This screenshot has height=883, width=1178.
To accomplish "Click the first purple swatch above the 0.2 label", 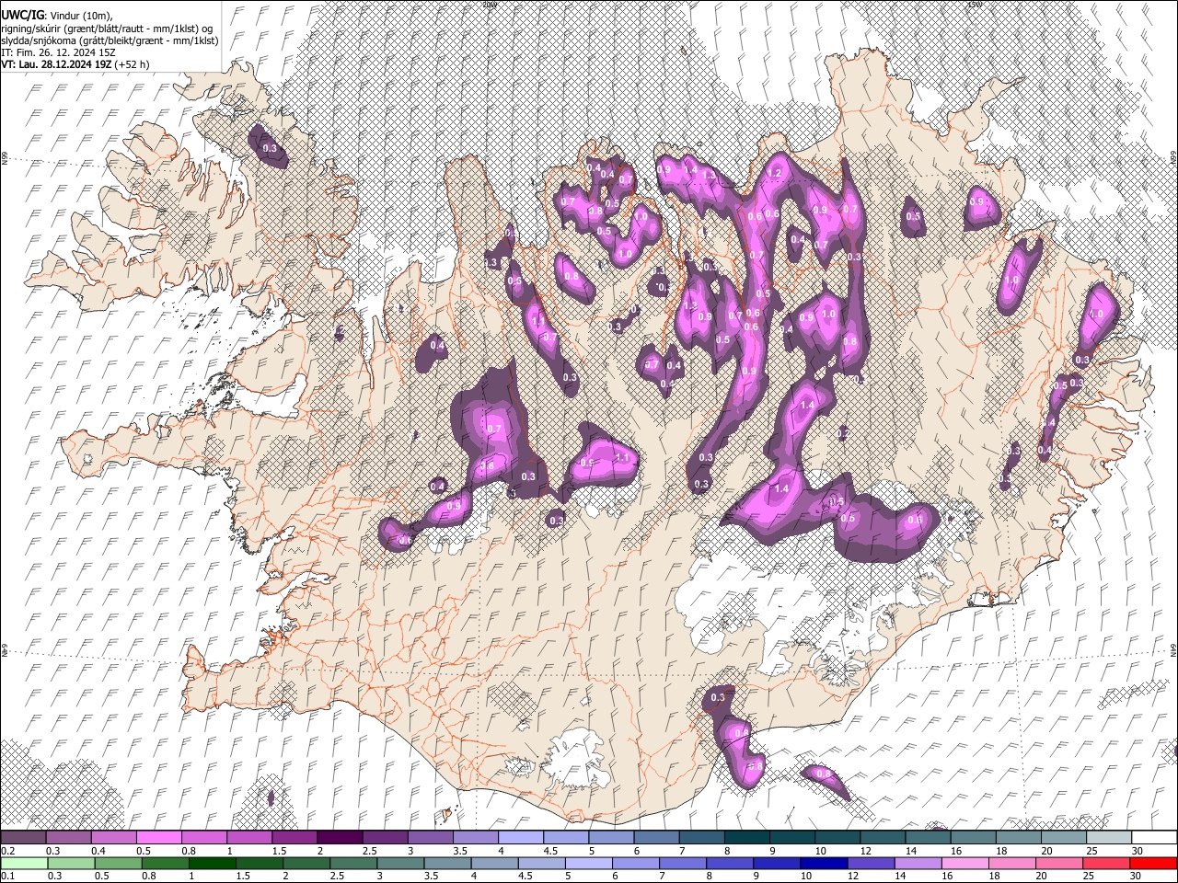I will tap(23, 837).
